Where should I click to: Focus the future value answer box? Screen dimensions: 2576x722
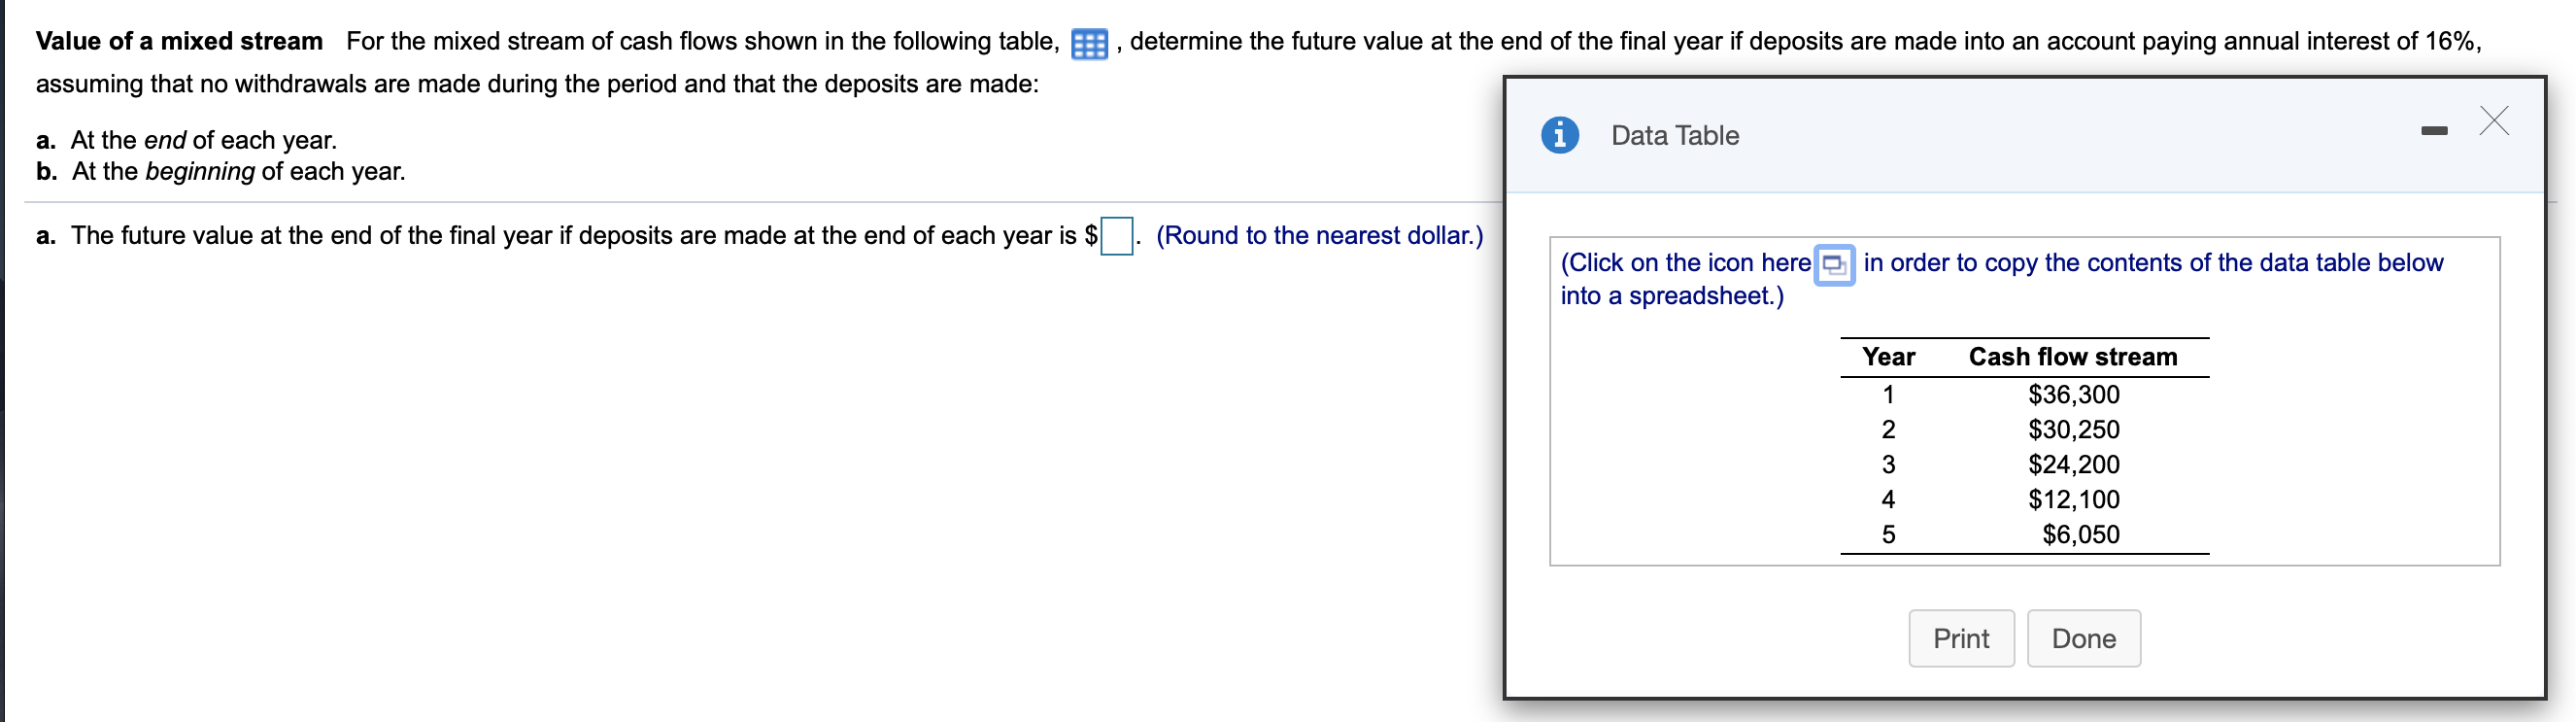(1116, 237)
